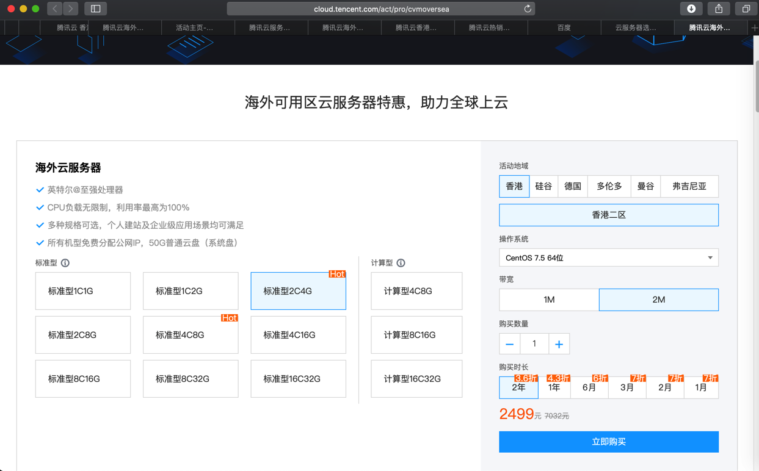This screenshot has width=759, height=471.
Task: Choose 标准型4C8G server configuration
Action: [191, 335]
